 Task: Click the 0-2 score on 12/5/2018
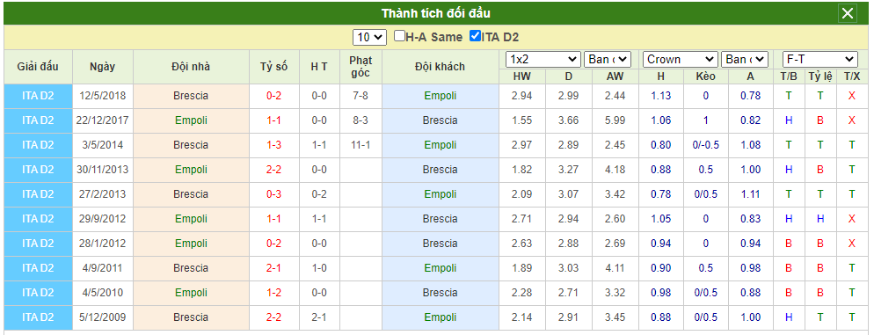[273, 96]
